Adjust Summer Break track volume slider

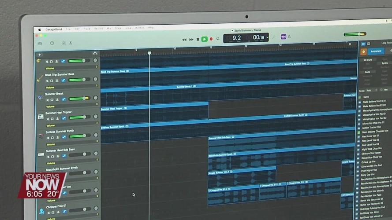coord(79,98)
